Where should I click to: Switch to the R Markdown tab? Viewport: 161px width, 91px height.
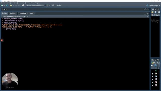tap(22, 13)
